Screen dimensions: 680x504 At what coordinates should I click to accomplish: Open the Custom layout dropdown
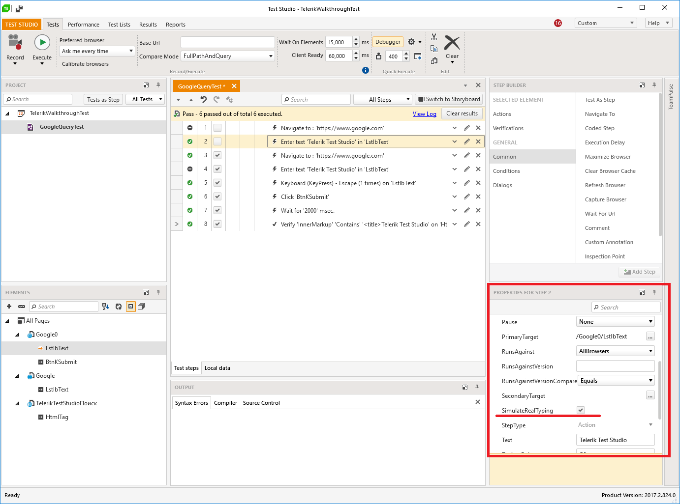coord(606,23)
